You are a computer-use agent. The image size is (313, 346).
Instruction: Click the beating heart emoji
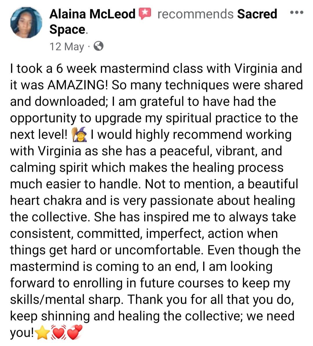[59, 333]
